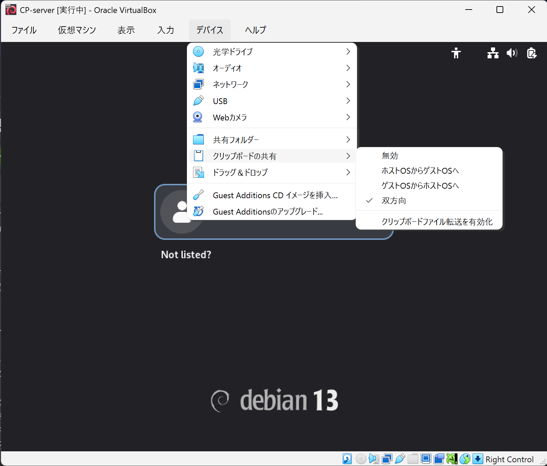Click the clipboard icon in Devices menu
The image size is (547, 466).
point(198,156)
